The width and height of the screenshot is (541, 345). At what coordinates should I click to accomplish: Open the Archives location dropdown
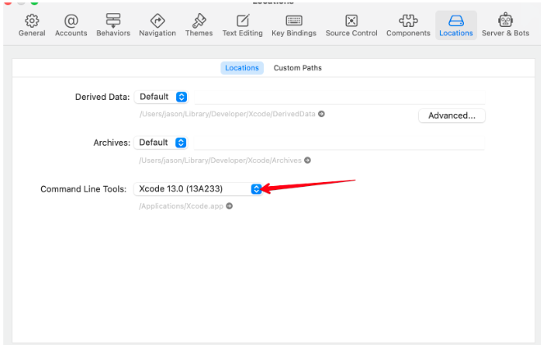click(x=161, y=143)
